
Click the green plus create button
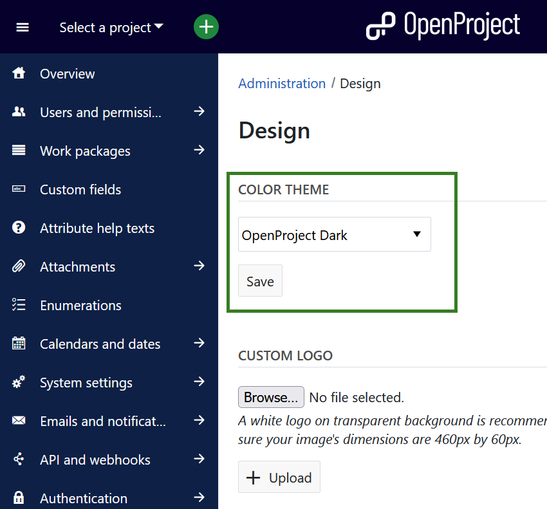(206, 27)
